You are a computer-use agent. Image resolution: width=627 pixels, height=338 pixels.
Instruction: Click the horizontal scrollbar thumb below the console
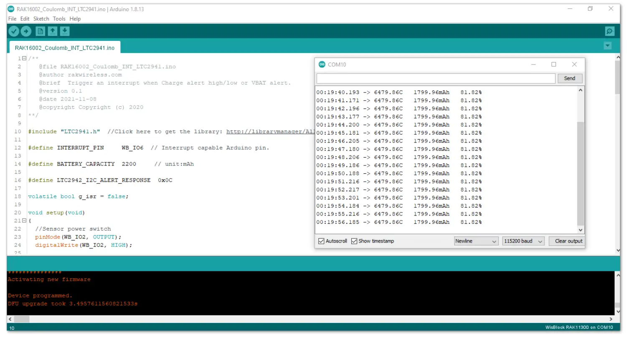point(22,319)
